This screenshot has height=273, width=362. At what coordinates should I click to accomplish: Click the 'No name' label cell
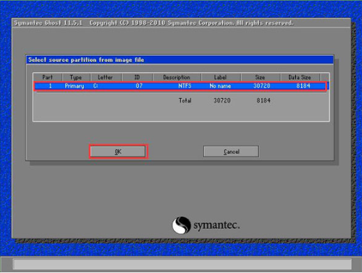pos(220,86)
